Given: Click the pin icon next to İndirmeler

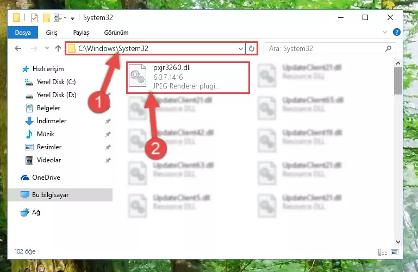Looking at the screenshot, I should pyautogui.click(x=108, y=121).
